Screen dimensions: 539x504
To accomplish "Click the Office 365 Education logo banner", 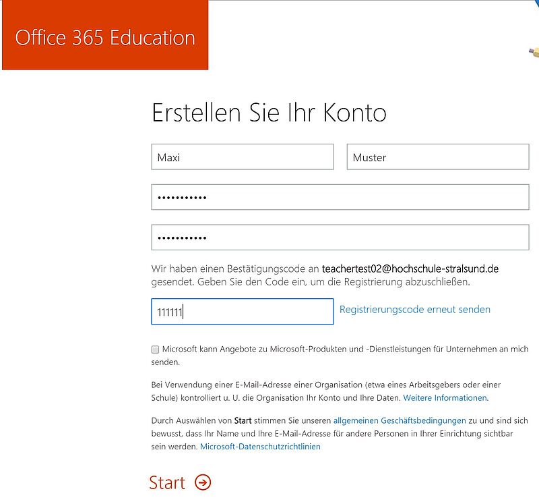I will pos(105,36).
